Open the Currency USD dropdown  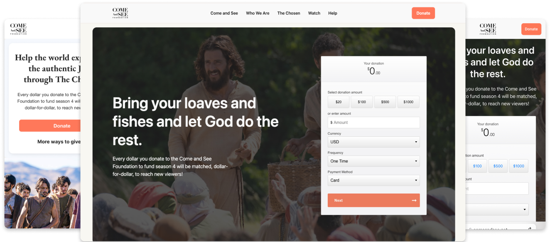click(x=373, y=142)
